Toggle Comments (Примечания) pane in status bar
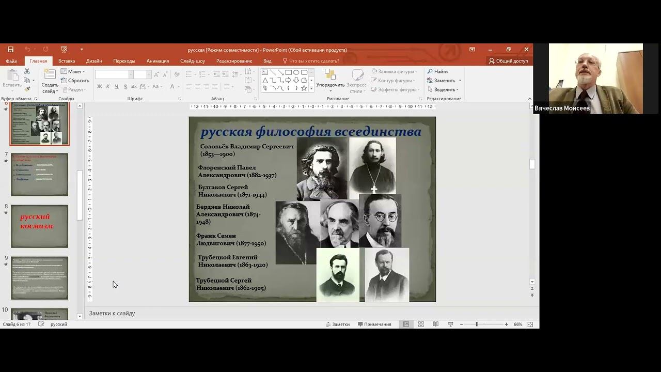Viewport: 661px width, 372px height. [x=374, y=324]
